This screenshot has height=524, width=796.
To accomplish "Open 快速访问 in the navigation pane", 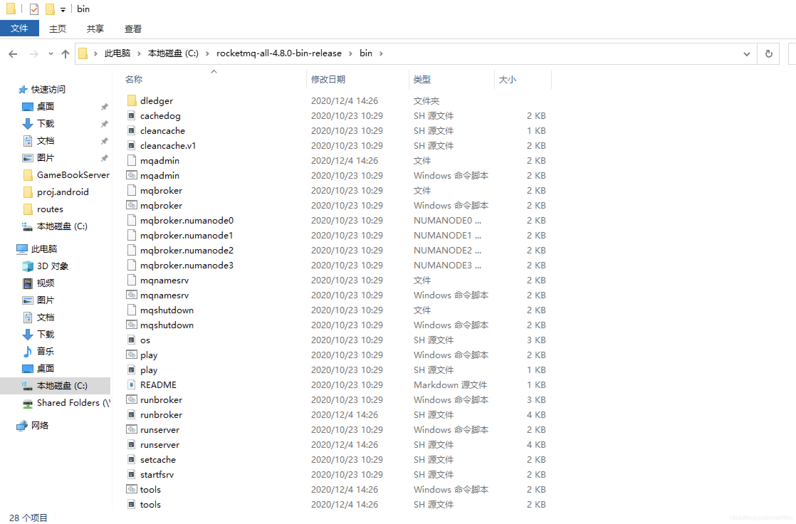I will [x=48, y=89].
